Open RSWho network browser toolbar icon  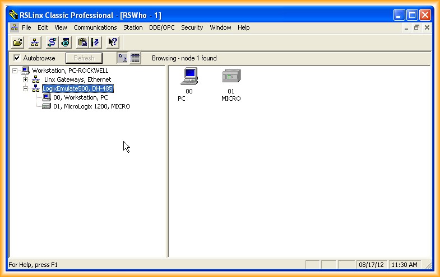click(x=35, y=42)
